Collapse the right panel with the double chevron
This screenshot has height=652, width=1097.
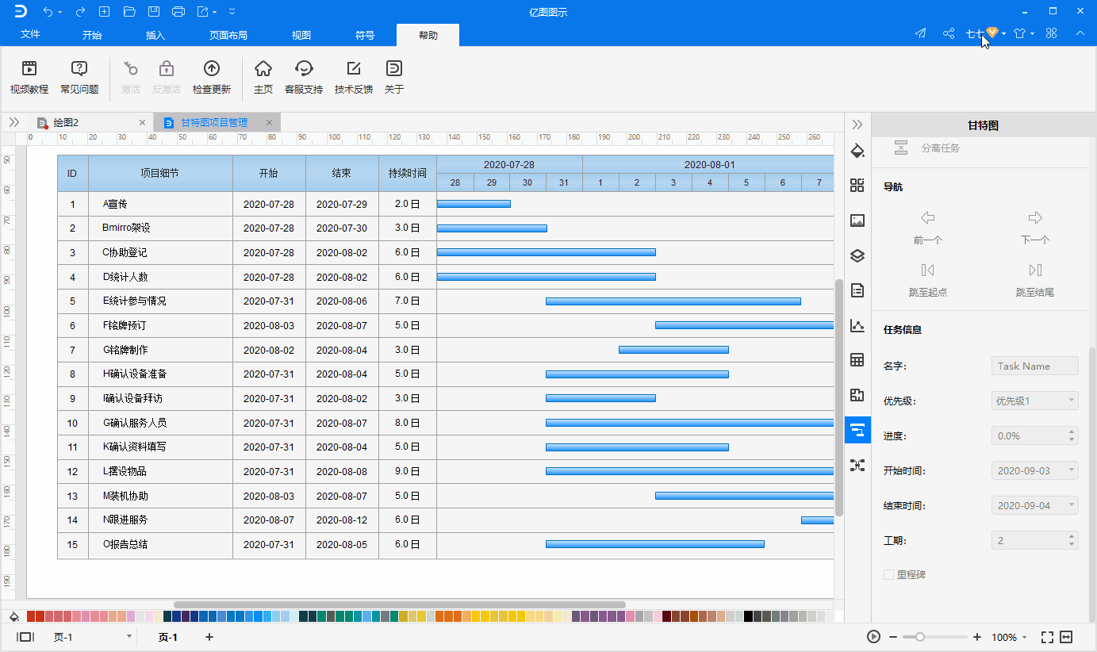pos(857,125)
